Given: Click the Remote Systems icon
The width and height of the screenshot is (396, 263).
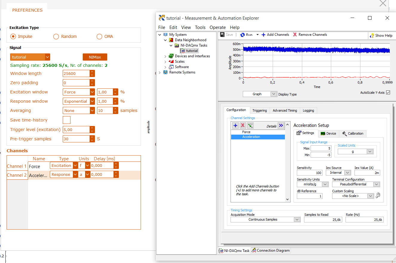Looking at the screenshot, I should tap(165, 72).
